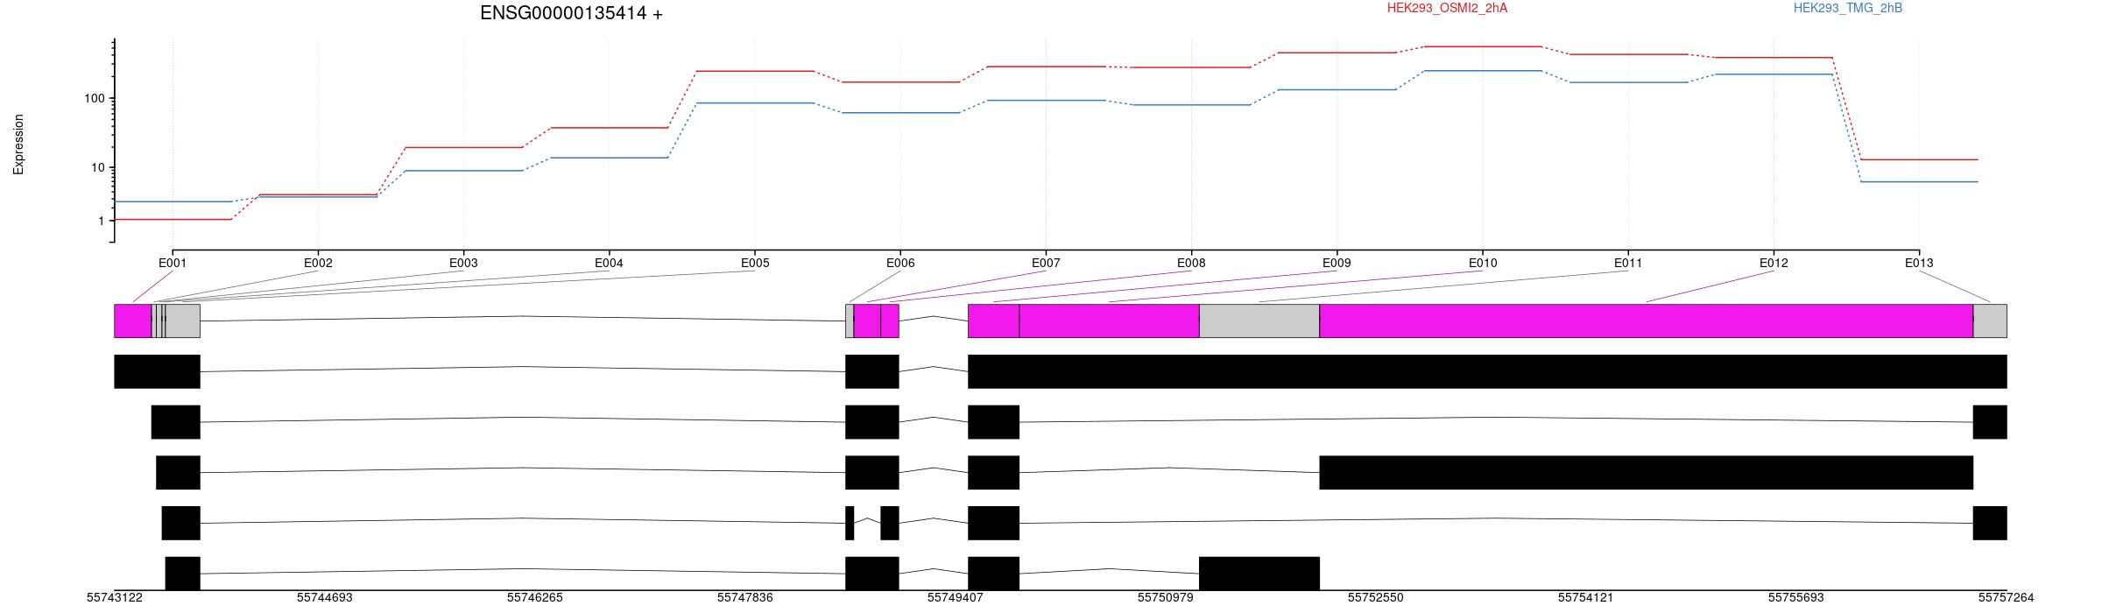
Task: Click the blue line segment above E010
Action: [1483, 71]
